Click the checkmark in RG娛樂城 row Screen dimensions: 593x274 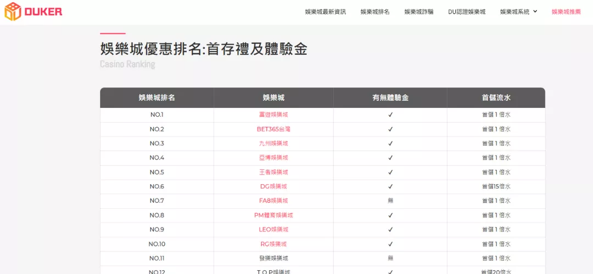(x=390, y=244)
